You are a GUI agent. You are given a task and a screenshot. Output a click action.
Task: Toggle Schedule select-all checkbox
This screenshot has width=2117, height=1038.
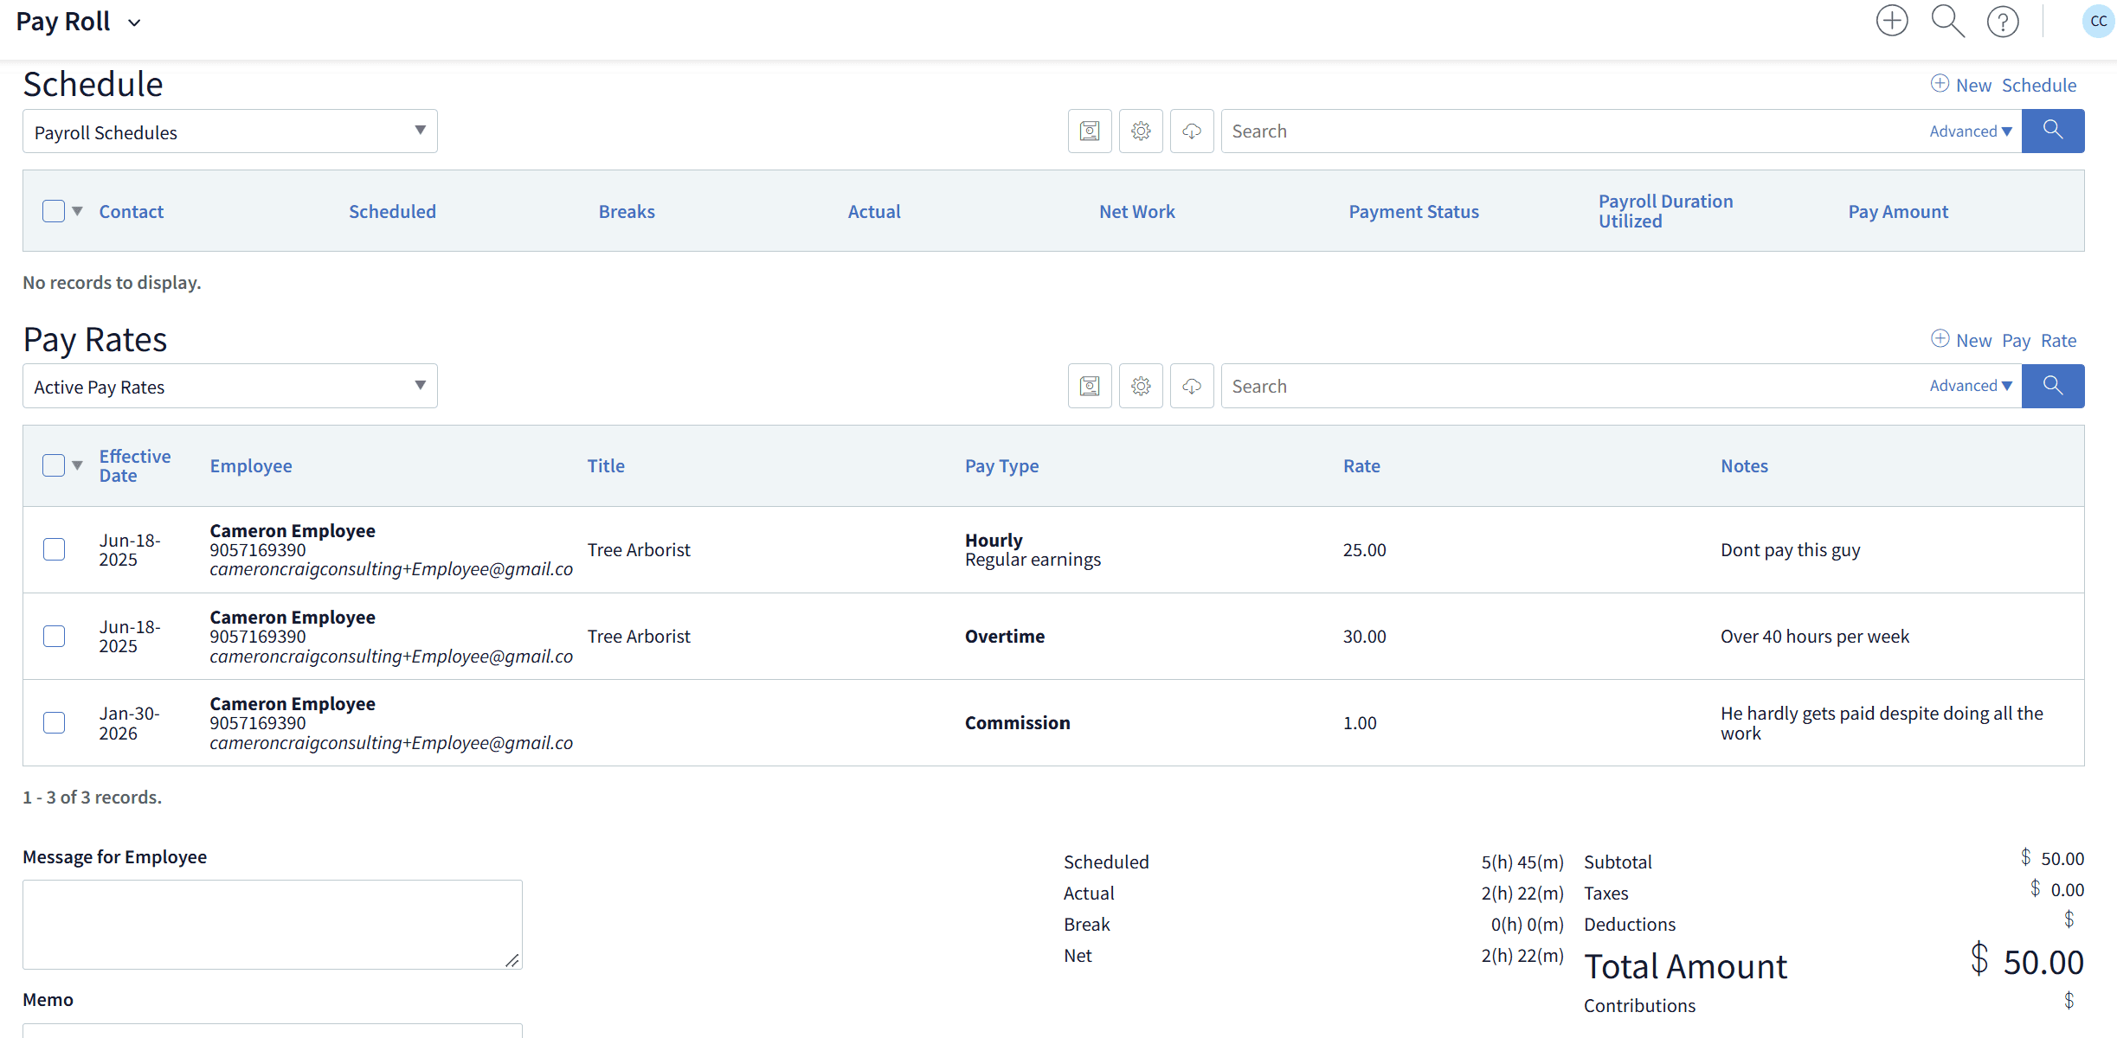click(x=54, y=211)
